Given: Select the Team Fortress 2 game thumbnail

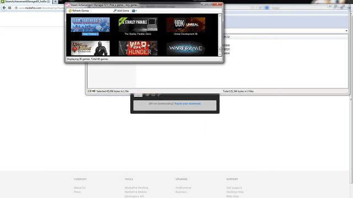Looking at the screenshot, I should coord(90,24).
